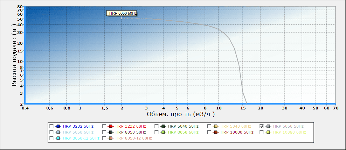Enable the HRP 10080 50Hz checkbox
Viewport: 346px width, 150px height.
[209, 132]
